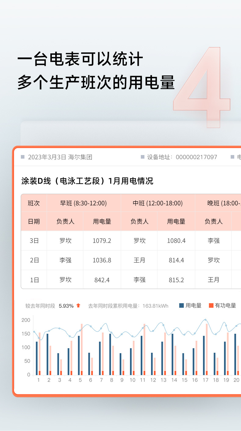Image resolution: width=241 pixels, height=431 pixels.
Task: Click the dark blue bar for day 5
Action: click(x=79, y=355)
